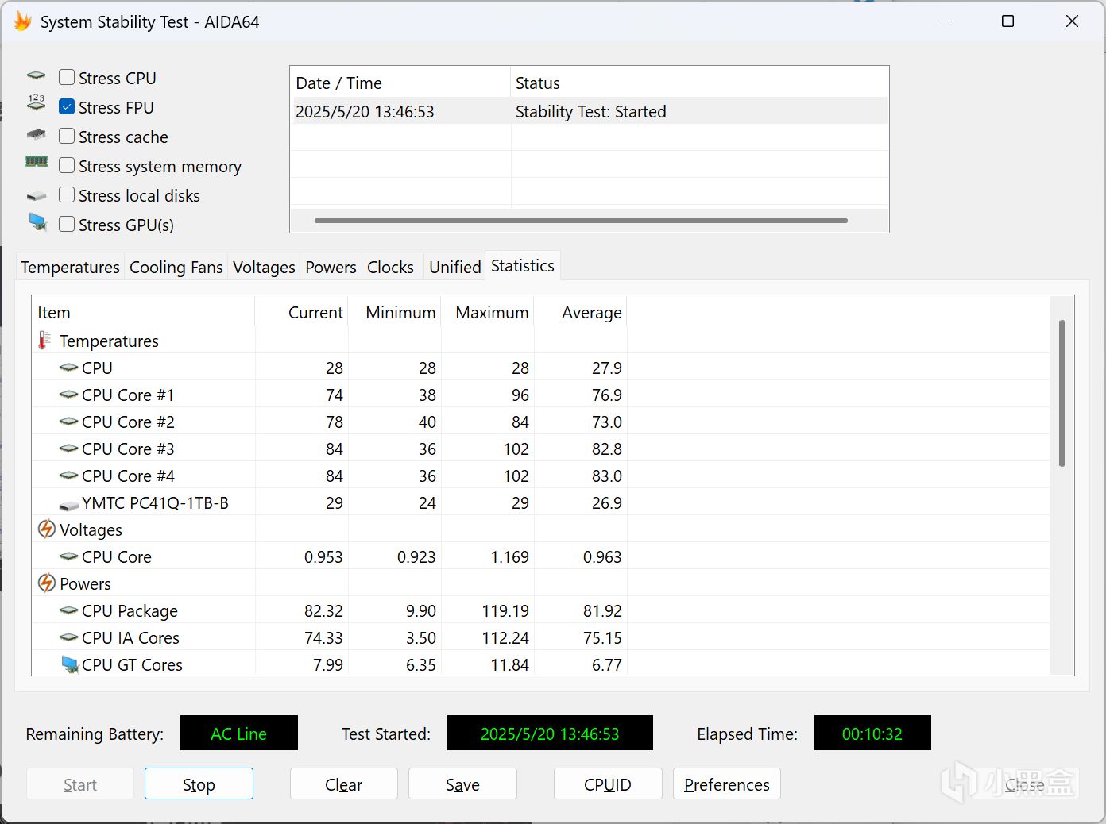Maximize the AIDA64 window
1106x824 pixels.
click(1007, 21)
